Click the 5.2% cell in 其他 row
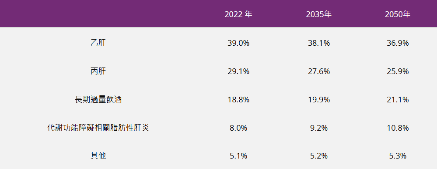Image resolution: width=437 pixels, height=169 pixels. point(319,156)
